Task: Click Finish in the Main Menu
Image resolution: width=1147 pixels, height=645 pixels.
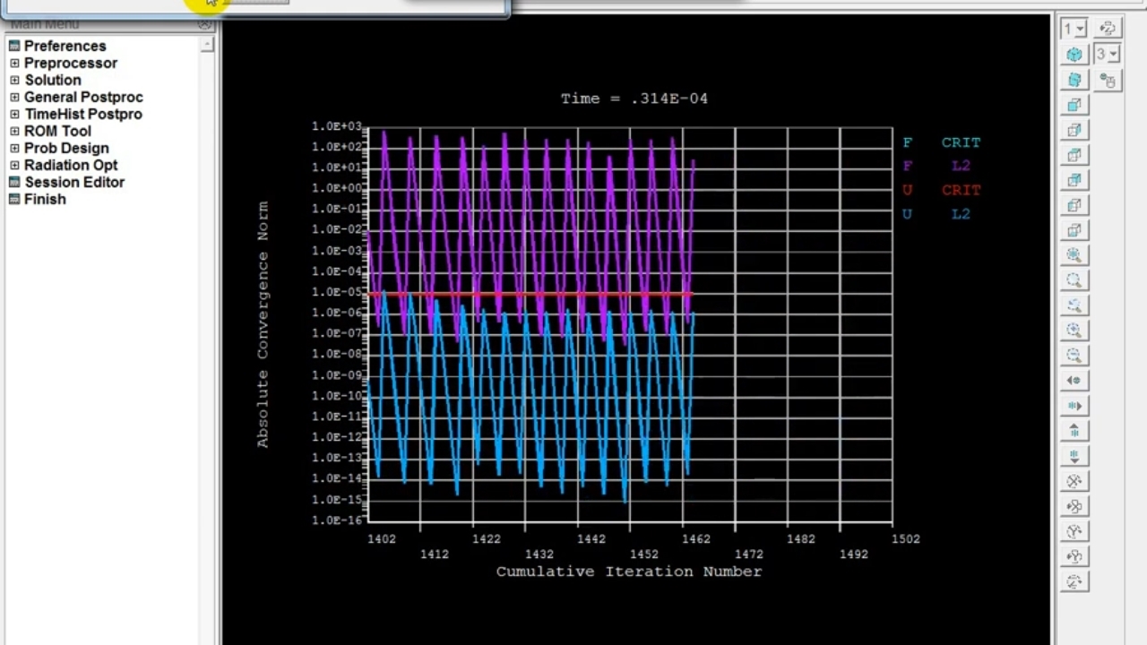Action: click(45, 199)
